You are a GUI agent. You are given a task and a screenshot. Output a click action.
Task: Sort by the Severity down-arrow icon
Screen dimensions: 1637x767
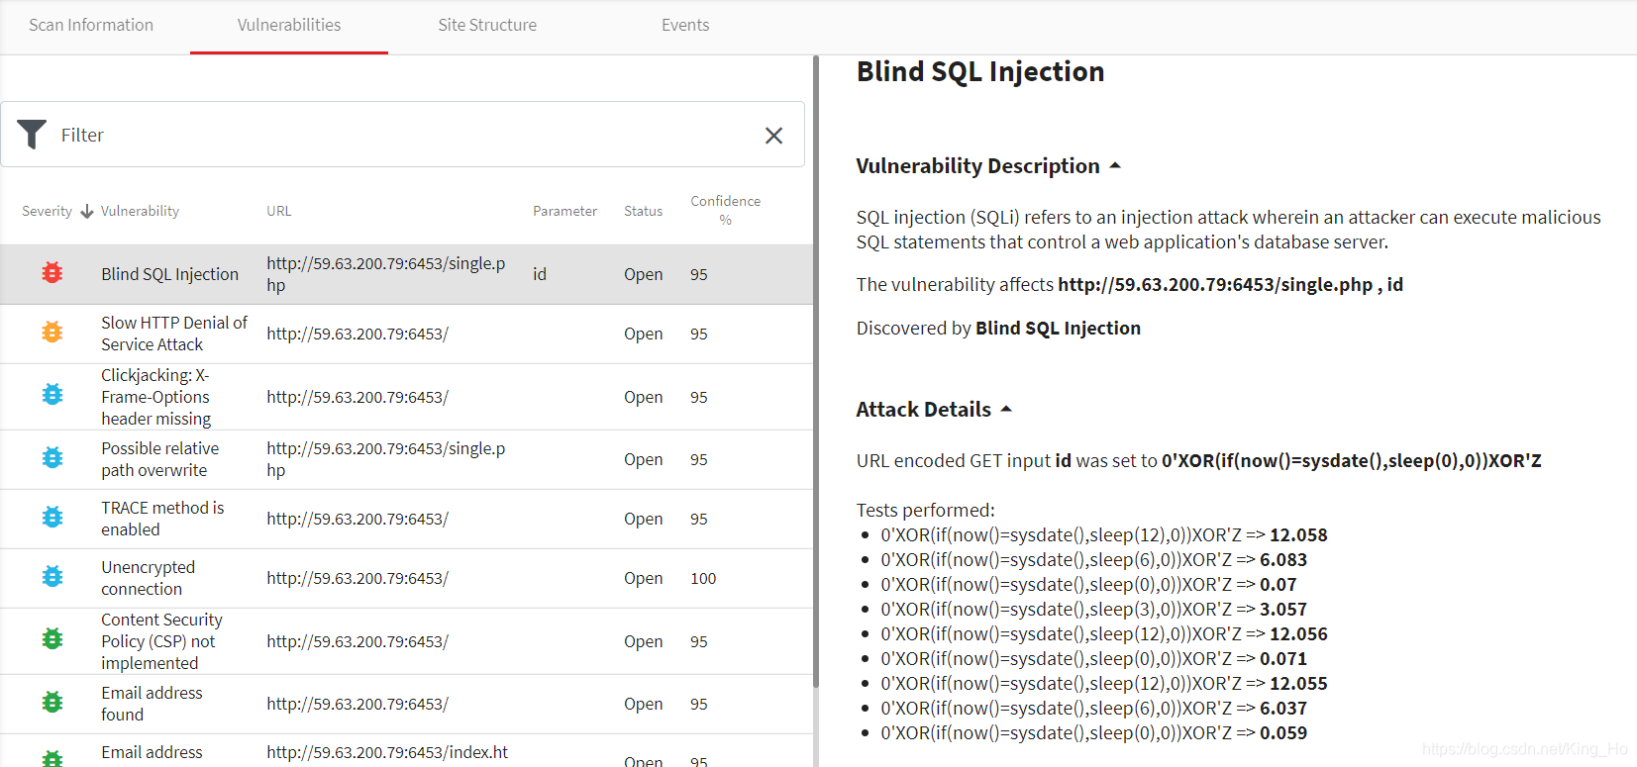87,211
